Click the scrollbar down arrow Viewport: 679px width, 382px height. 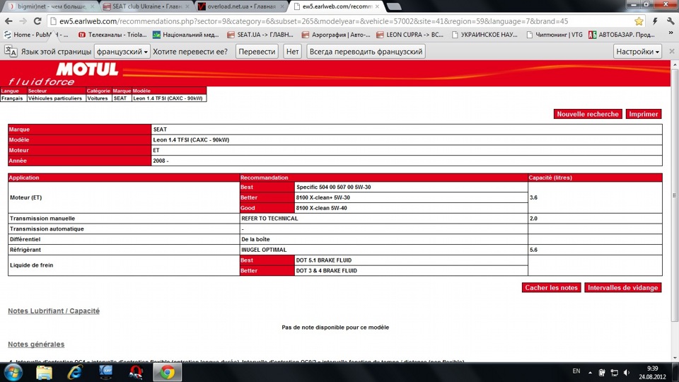(675, 358)
